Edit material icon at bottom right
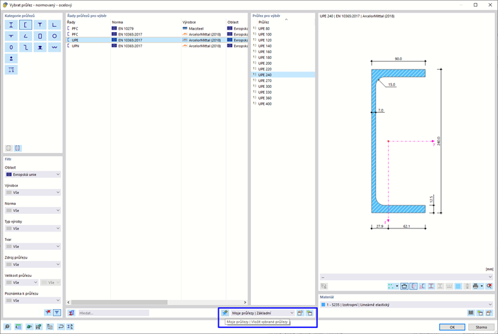The width and height of the screenshot is (498, 334). pos(489,313)
